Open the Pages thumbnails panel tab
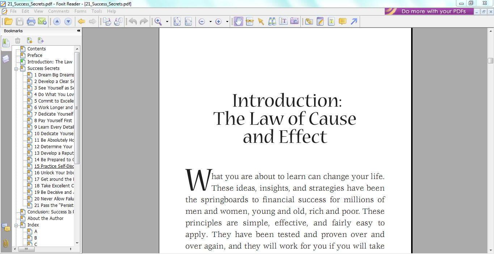494x254 pixels. point(6,59)
